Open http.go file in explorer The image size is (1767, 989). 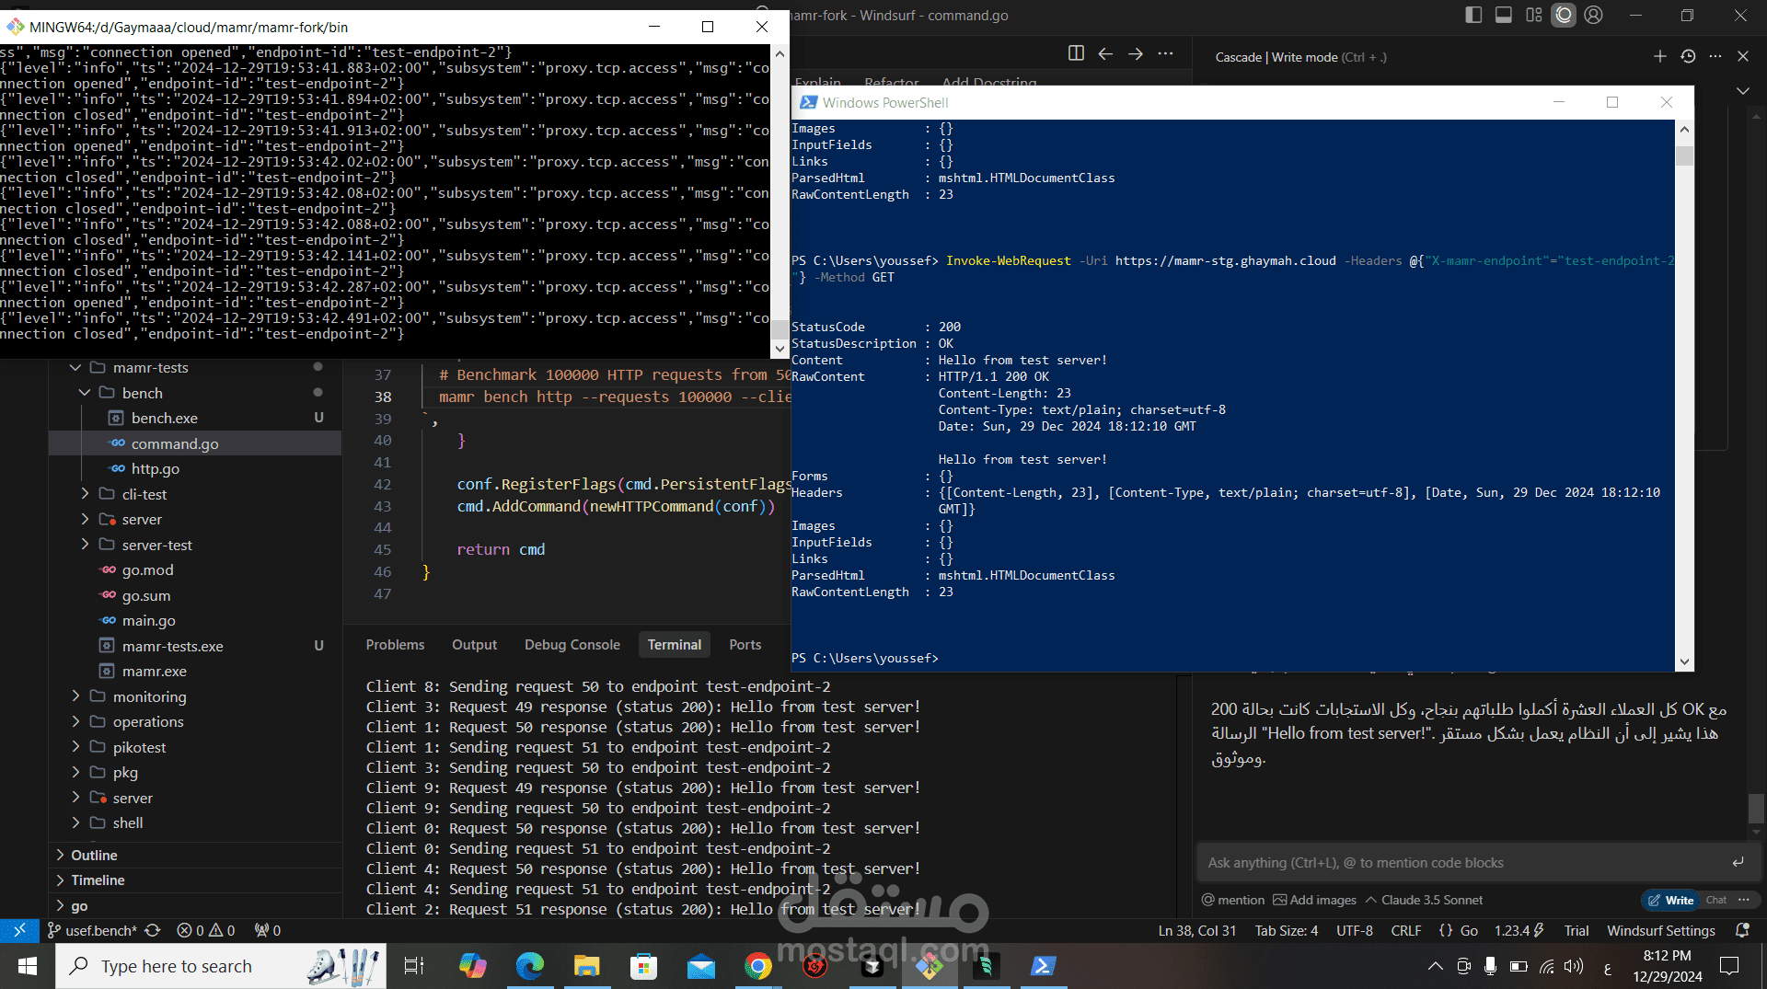click(155, 468)
